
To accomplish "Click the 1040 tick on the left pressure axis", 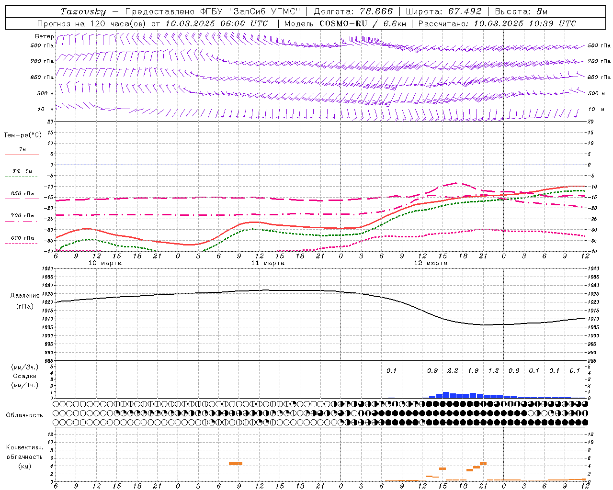I will (x=47, y=269).
